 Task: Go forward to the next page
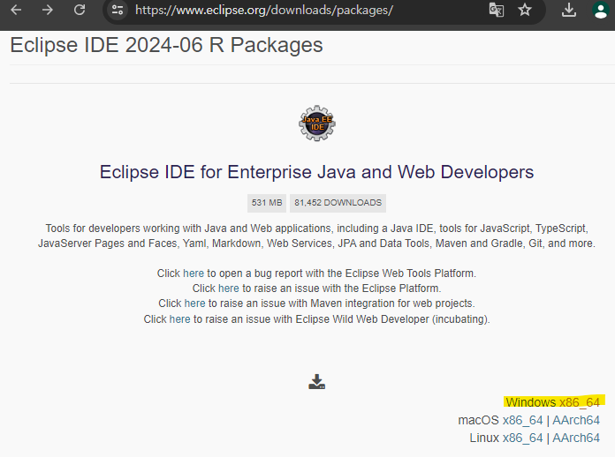coord(48,10)
